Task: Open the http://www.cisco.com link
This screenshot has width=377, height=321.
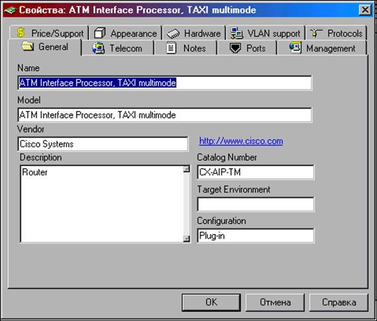Action: coord(241,141)
